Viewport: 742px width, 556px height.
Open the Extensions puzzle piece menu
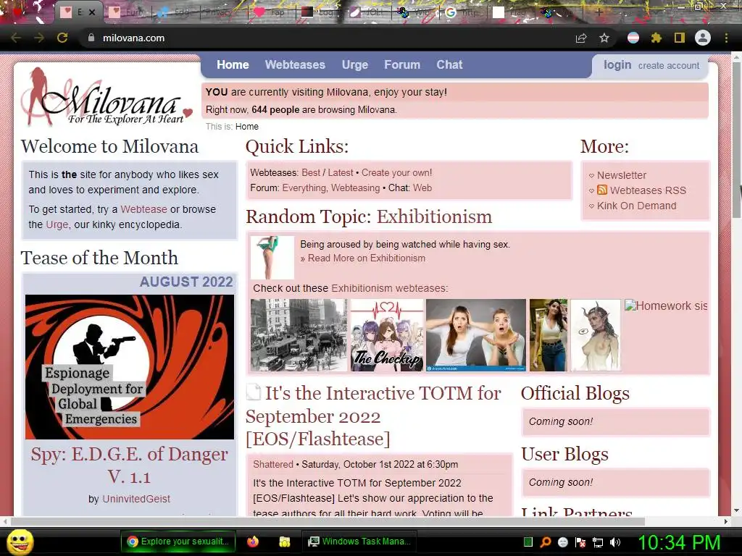(656, 38)
